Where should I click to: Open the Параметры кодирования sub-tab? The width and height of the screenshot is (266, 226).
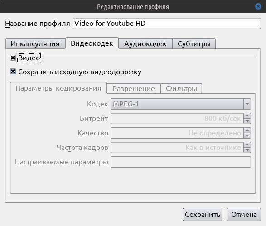pos(58,88)
